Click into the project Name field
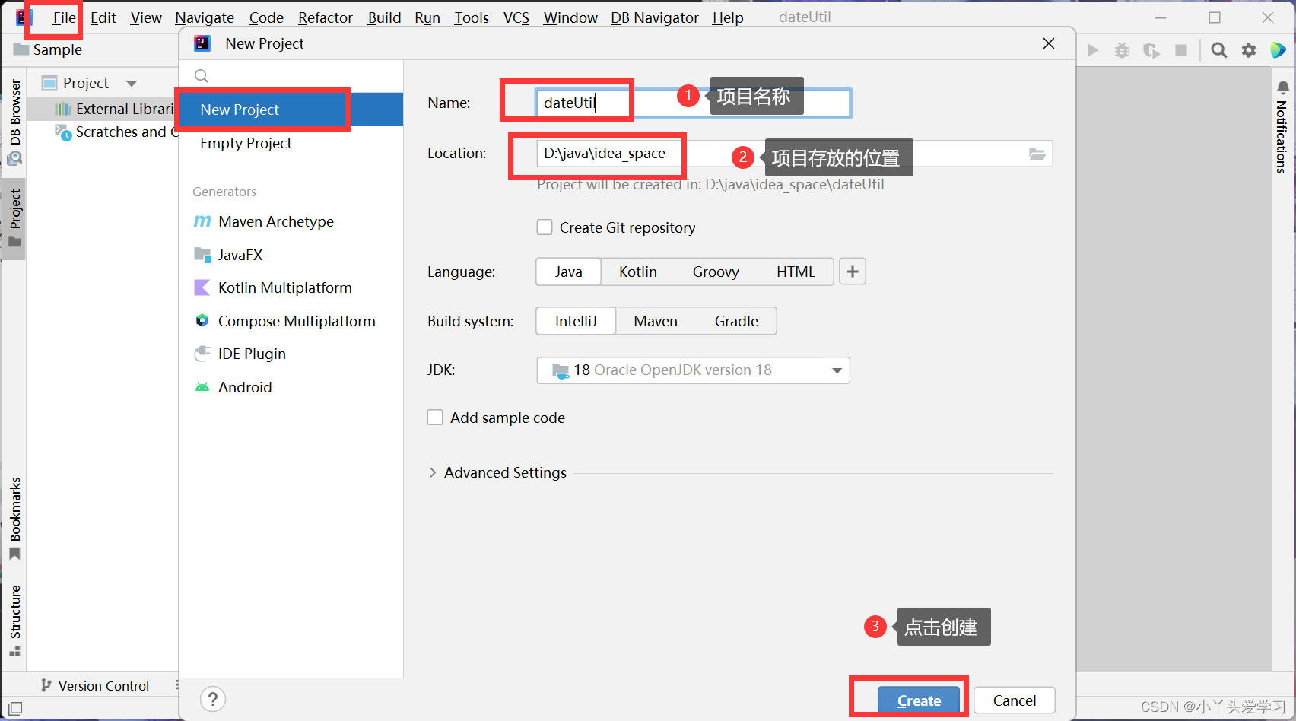 692,103
